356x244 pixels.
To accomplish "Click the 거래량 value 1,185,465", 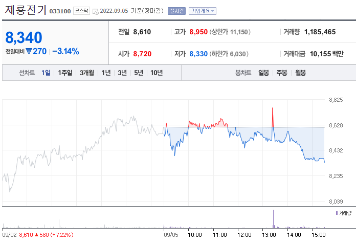I will [x=320, y=32].
